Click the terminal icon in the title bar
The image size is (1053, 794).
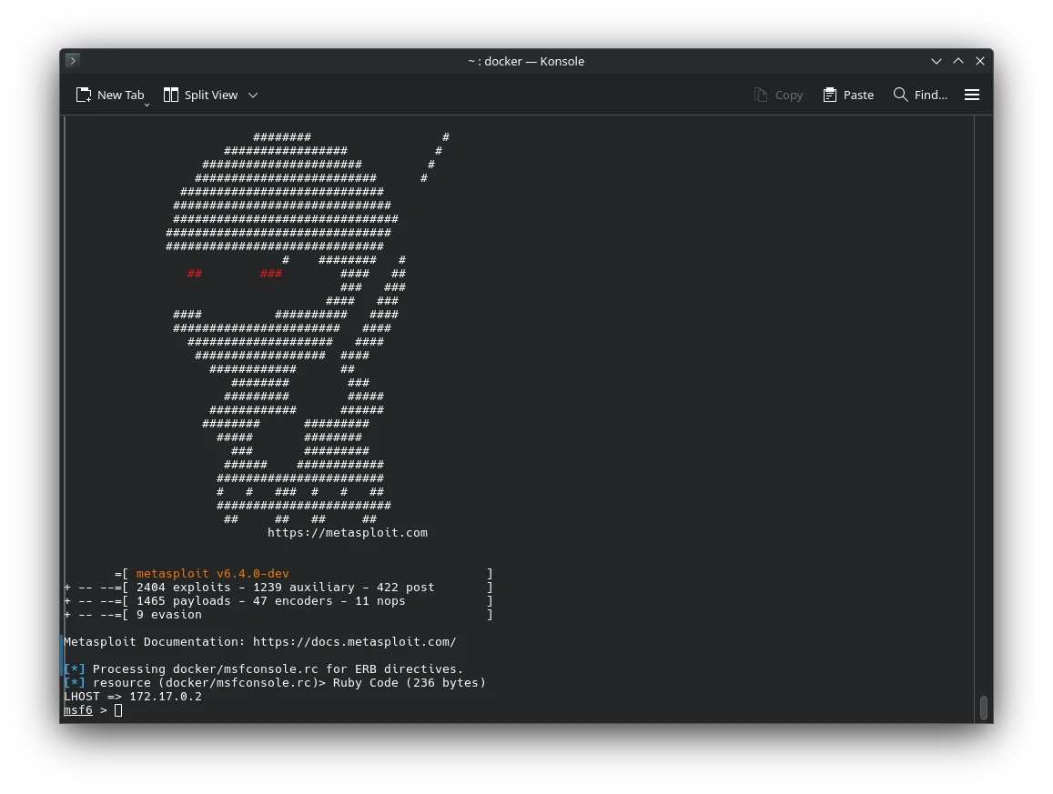point(73,60)
